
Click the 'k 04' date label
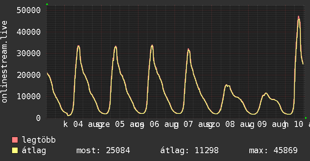(x=73, y=124)
